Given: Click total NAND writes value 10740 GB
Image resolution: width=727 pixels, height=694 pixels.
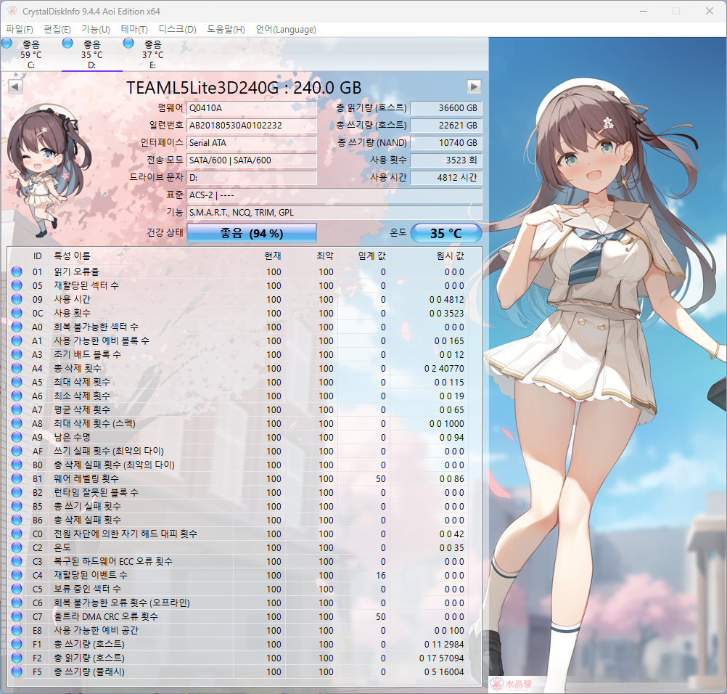Looking at the screenshot, I should tap(446, 143).
